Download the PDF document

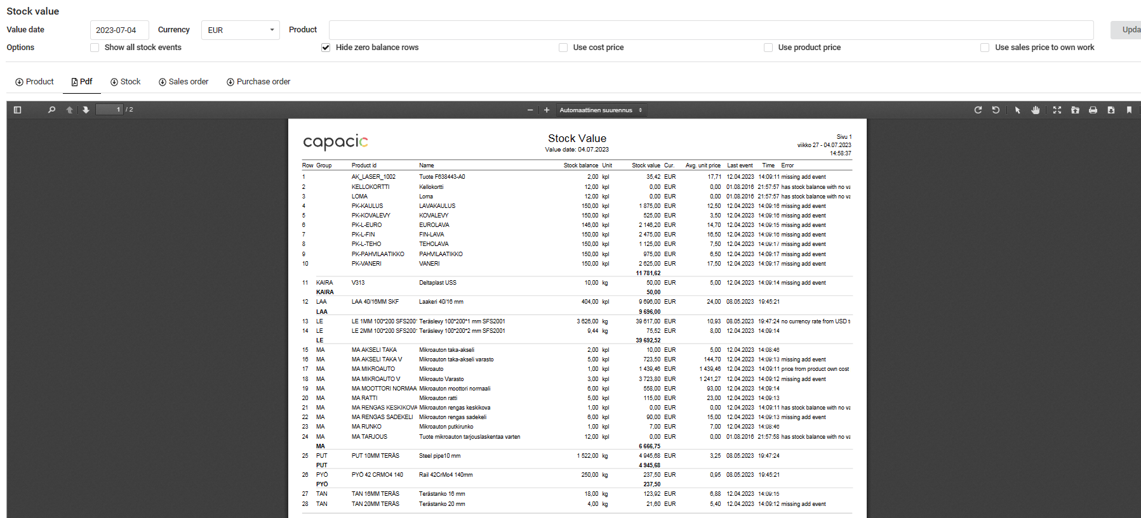(1111, 110)
